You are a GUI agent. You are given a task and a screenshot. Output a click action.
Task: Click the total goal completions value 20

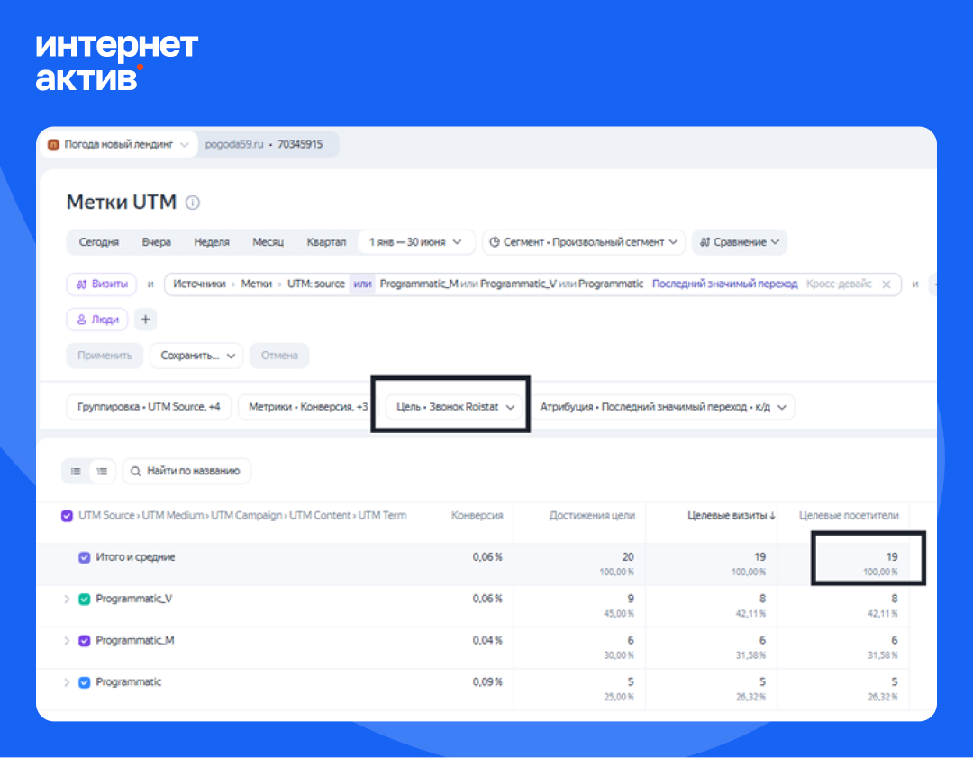click(628, 557)
